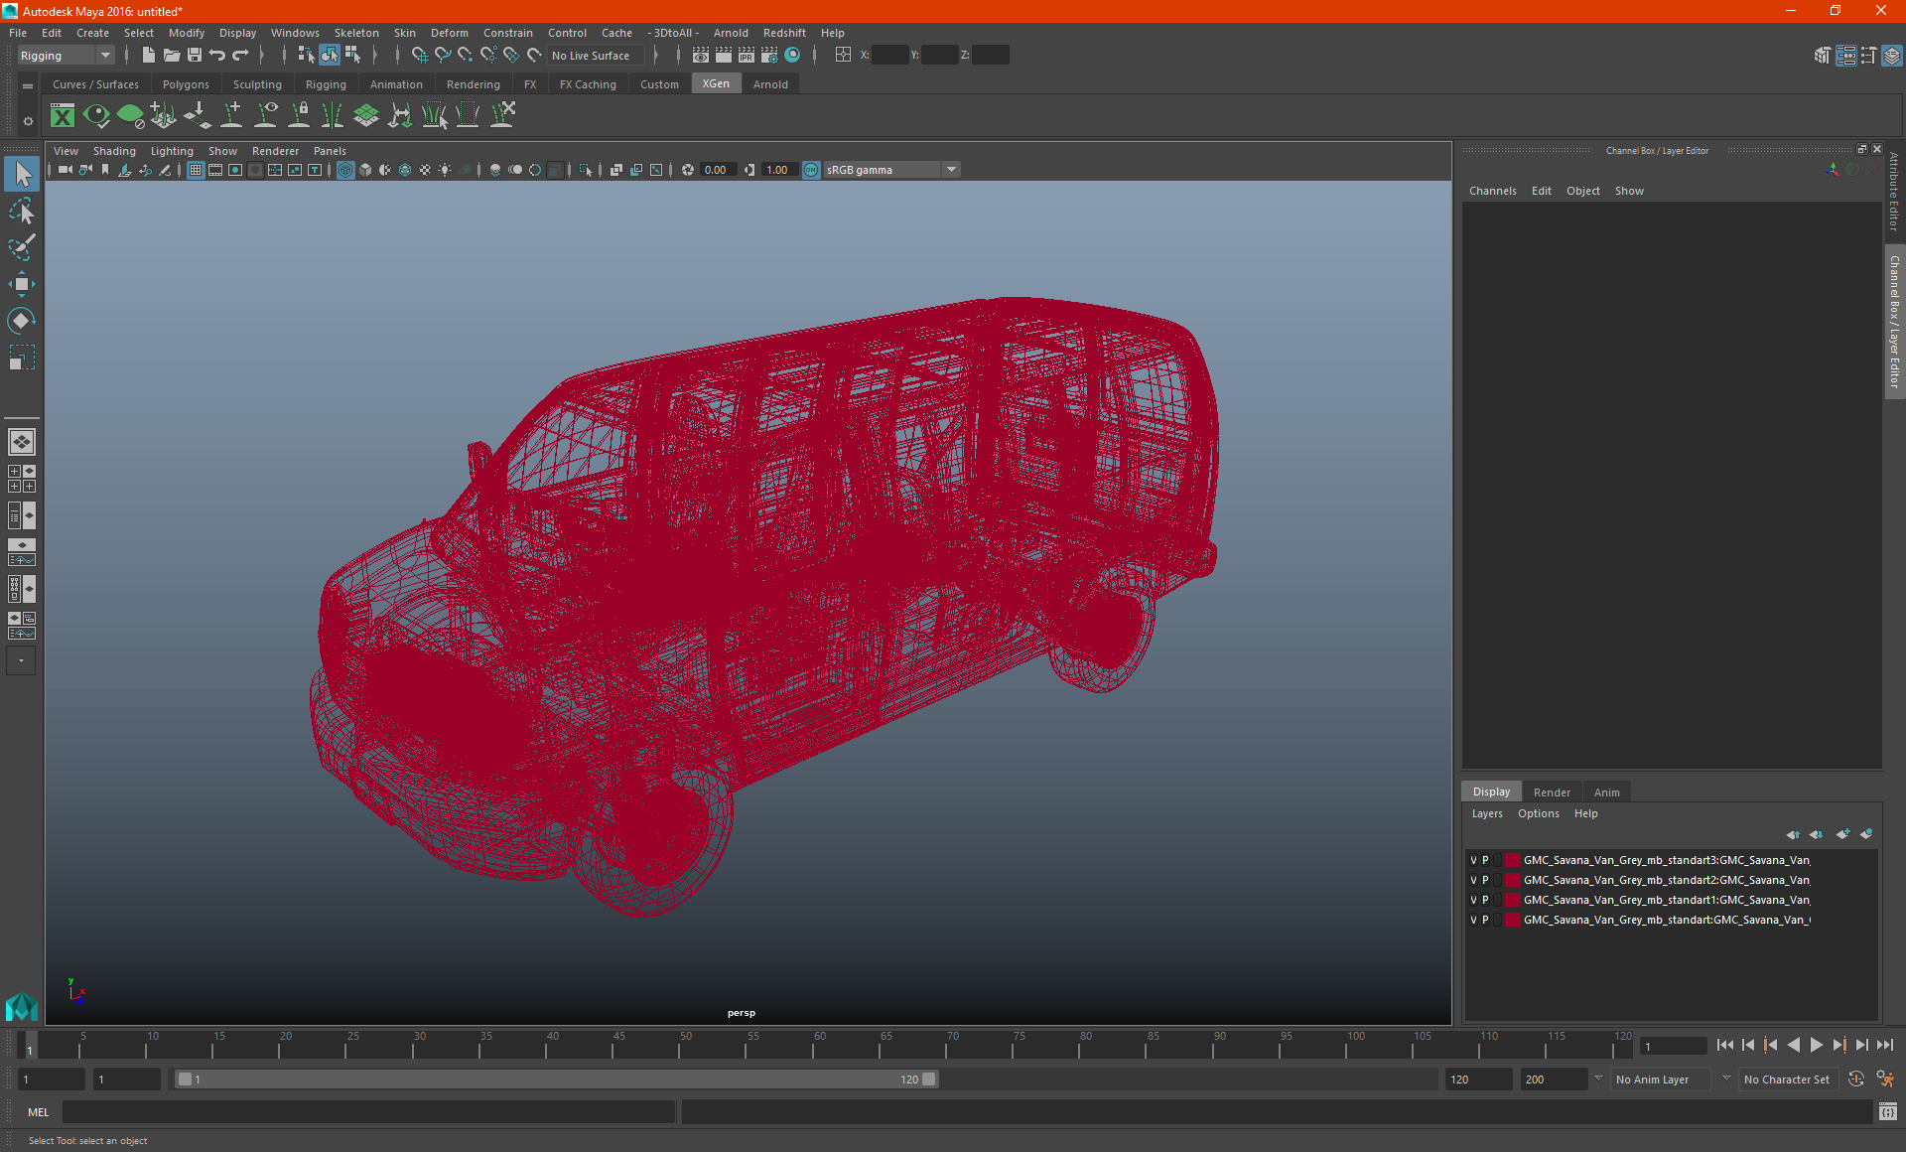Open the No Anim Layer dropdown
Viewport: 1906px width, 1152px height.
[1660, 1080]
